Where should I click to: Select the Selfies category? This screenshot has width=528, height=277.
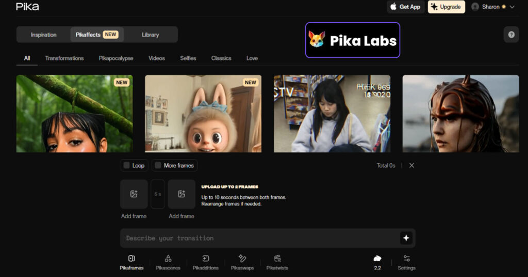[188, 58]
